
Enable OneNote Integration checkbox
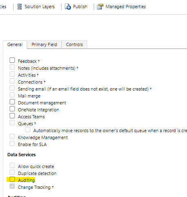[12, 108]
